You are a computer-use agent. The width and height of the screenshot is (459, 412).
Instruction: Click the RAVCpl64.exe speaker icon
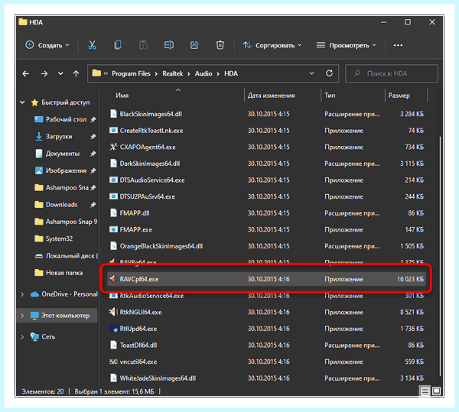113,279
